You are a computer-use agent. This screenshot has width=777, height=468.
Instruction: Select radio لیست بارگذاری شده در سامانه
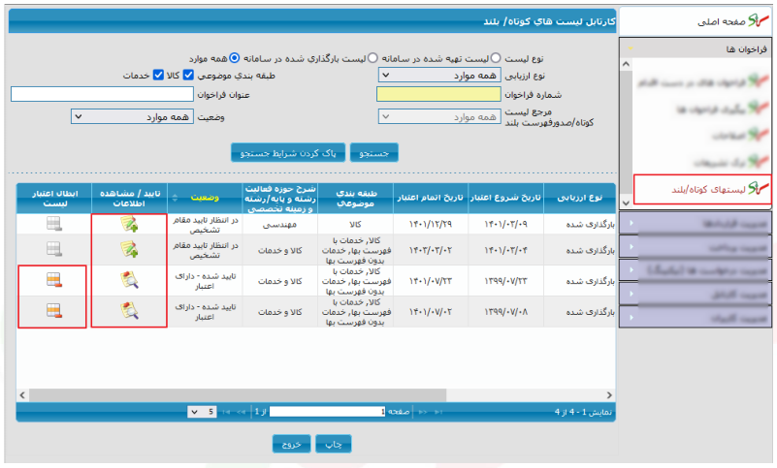click(x=372, y=58)
